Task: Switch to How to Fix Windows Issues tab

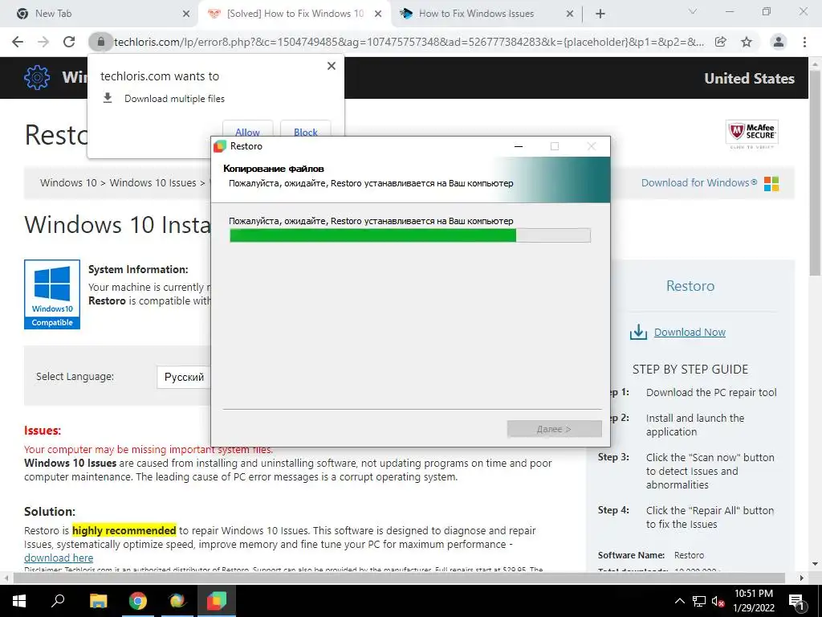Action: (486, 14)
